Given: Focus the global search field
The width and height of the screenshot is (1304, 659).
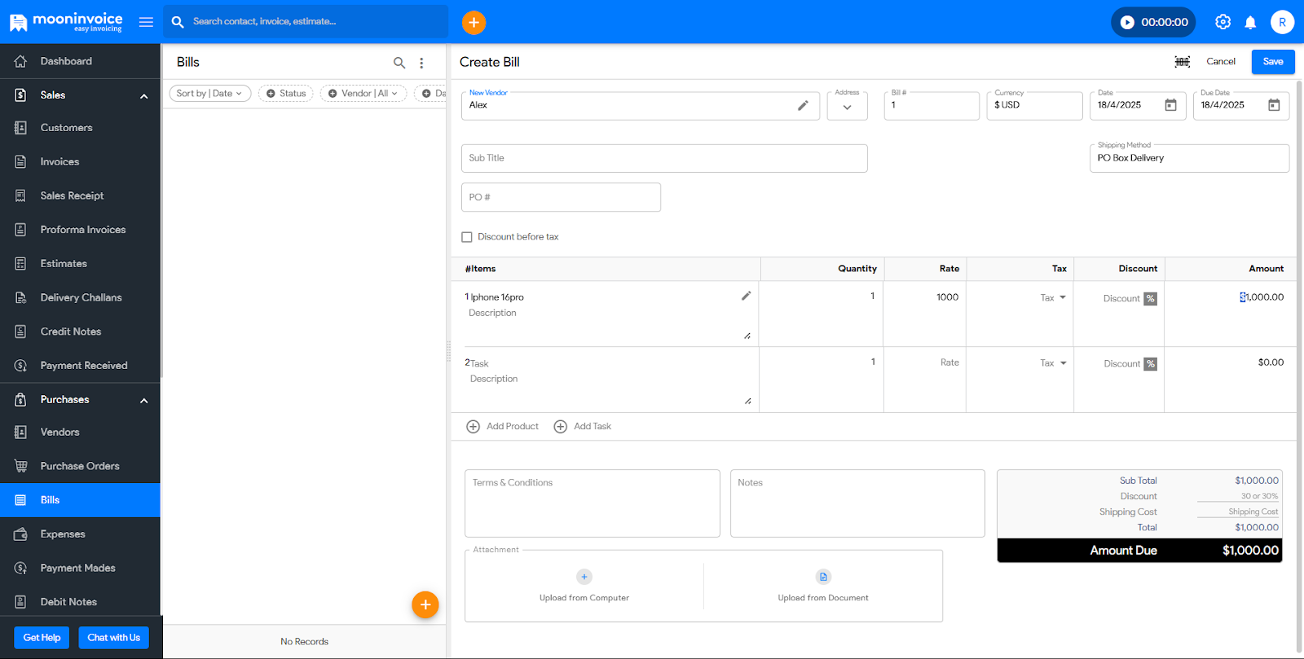Looking at the screenshot, I should pos(306,22).
